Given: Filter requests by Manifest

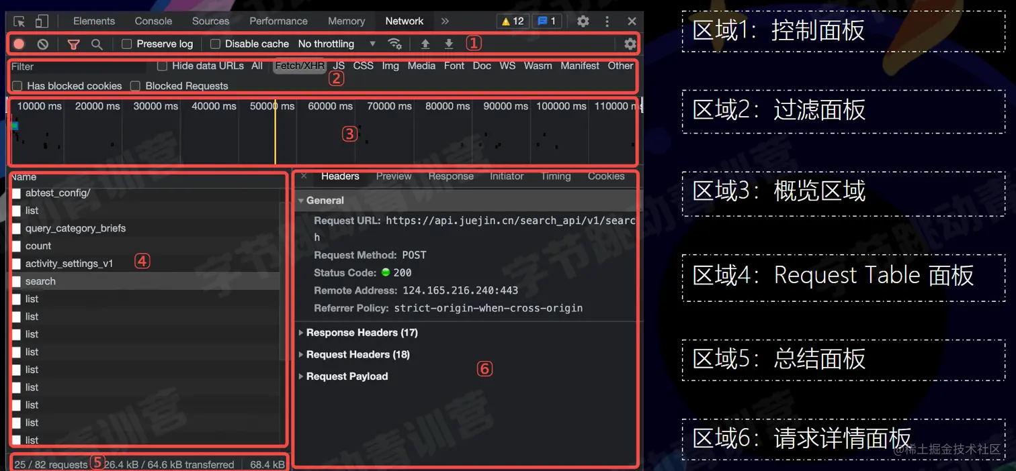Looking at the screenshot, I should (x=580, y=66).
